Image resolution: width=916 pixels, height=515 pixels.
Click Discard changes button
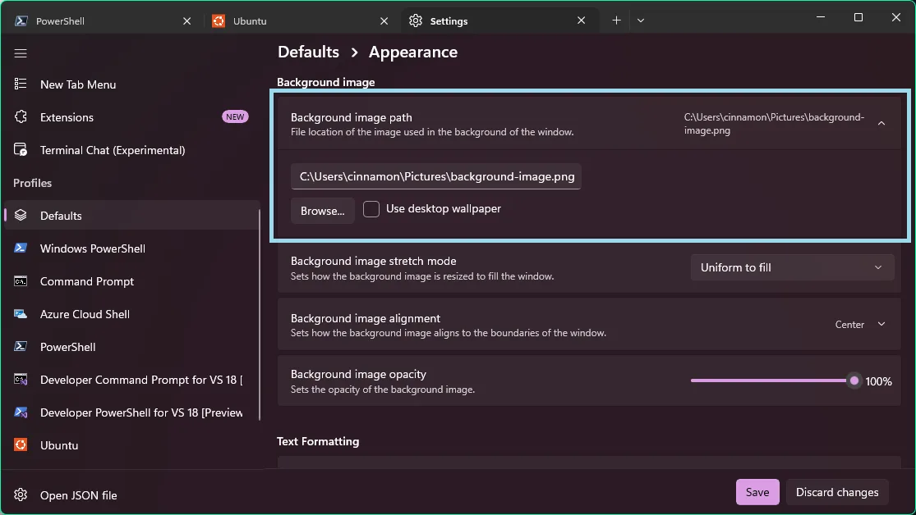pyautogui.click(x=836, y=492)
